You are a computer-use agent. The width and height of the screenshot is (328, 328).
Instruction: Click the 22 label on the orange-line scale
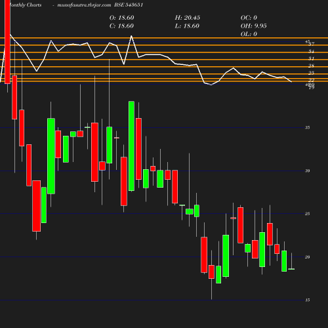tap(312, 80)
